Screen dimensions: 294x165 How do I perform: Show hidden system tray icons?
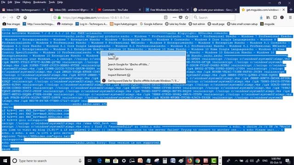tap(236, 161)
